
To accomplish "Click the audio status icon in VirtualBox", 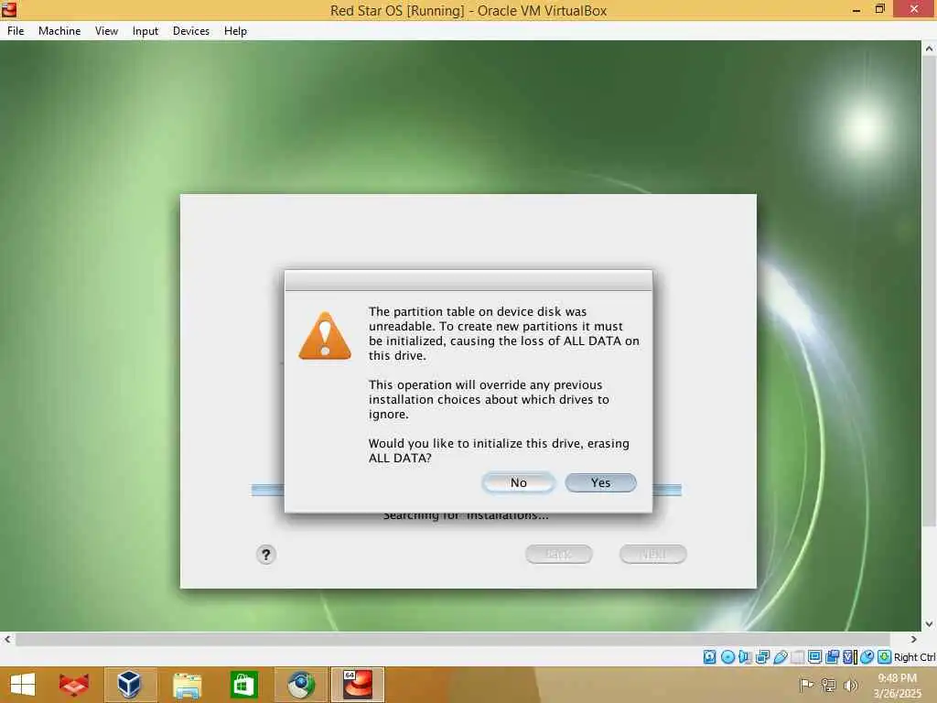I will [x=745, y=657].
